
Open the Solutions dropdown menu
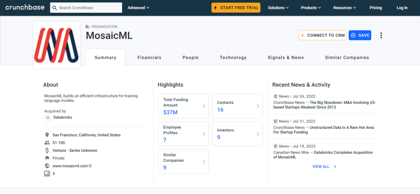click(x=278, y=8)
